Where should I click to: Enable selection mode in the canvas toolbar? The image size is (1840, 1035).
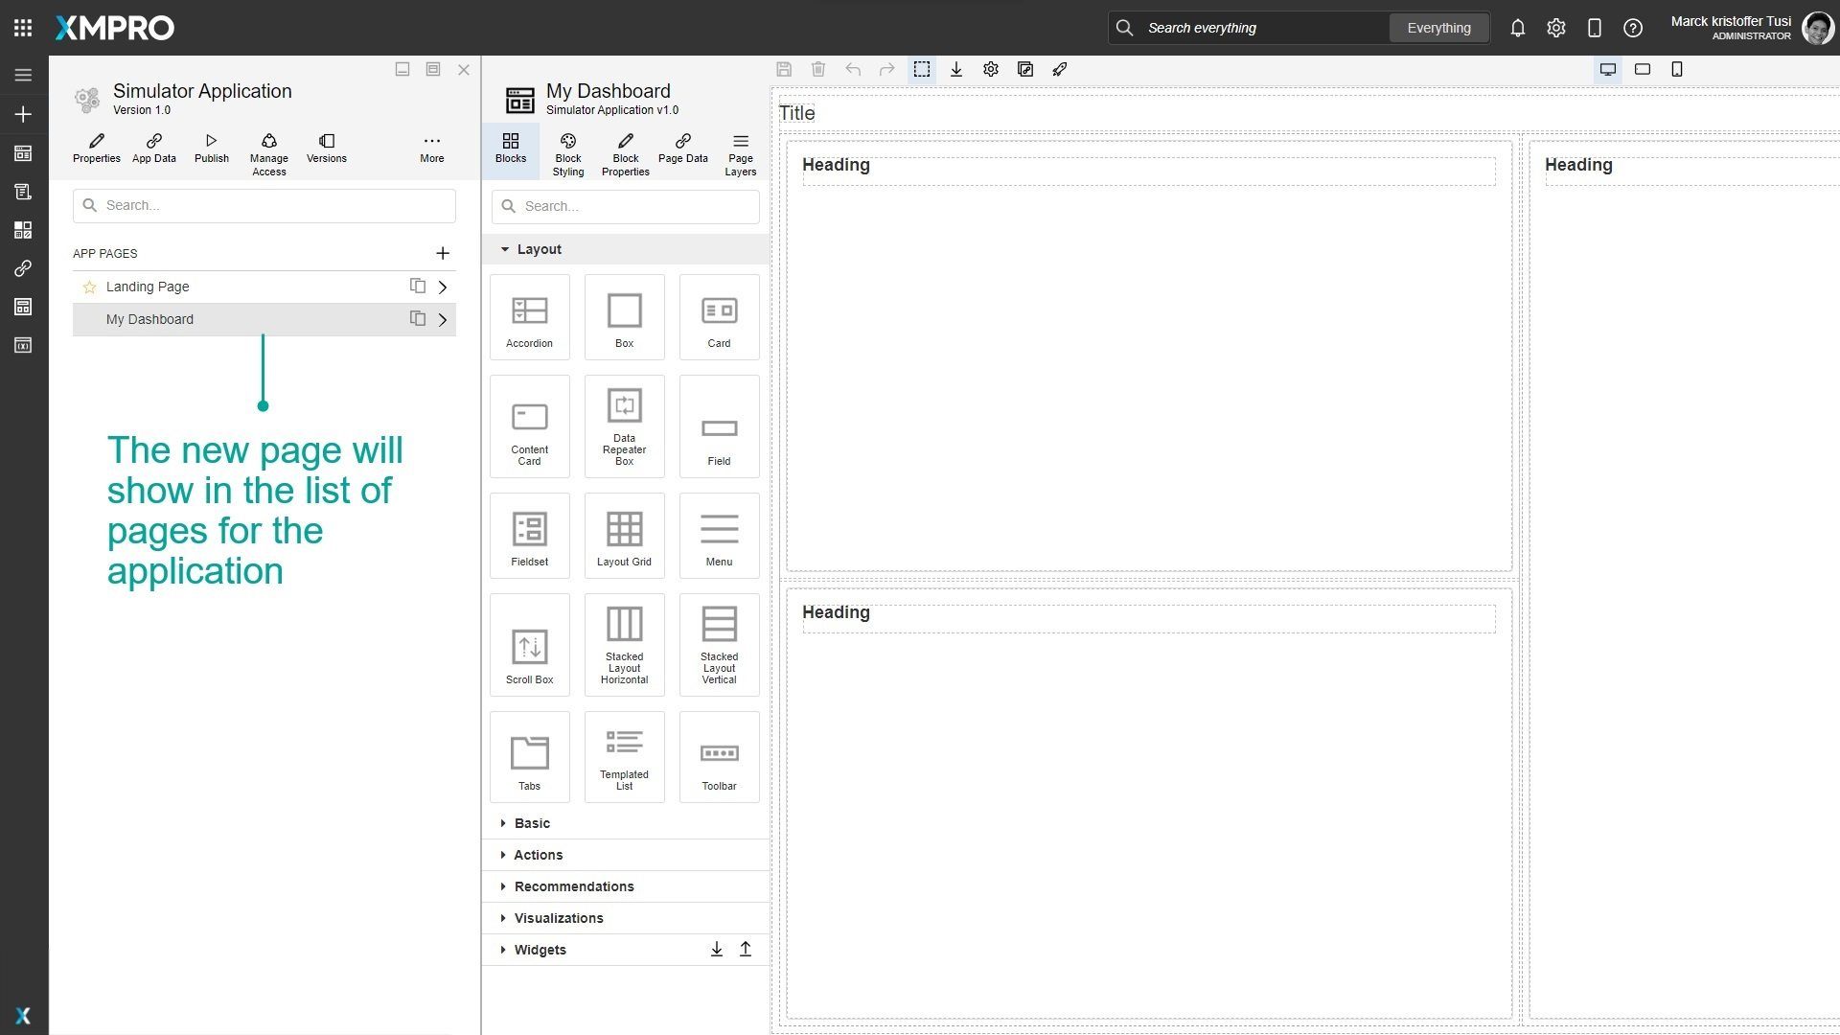click(921, 69)
